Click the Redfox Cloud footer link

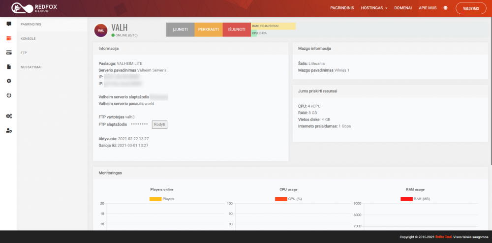(x=443, y=237)
